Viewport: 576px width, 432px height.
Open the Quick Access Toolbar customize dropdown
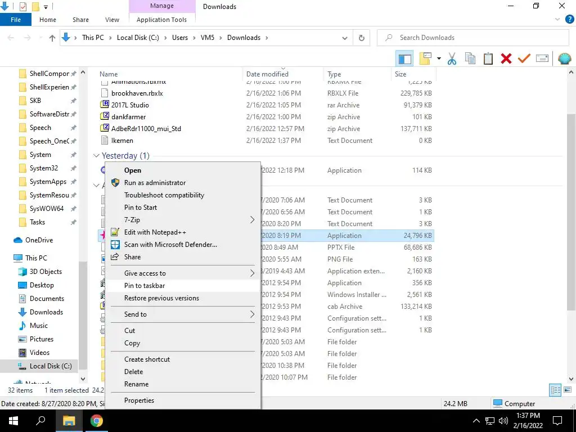[46, 7]
